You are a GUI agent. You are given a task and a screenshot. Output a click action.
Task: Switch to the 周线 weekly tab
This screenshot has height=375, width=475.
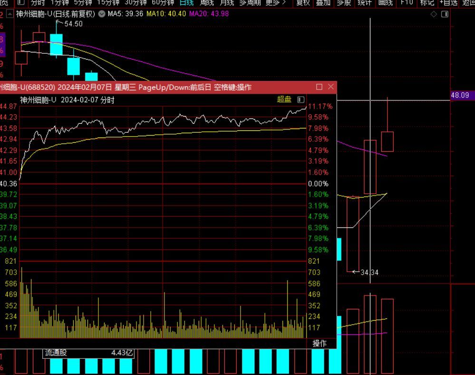(x=206, y=2)
